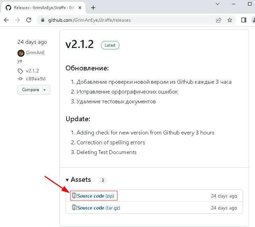Screen dimensions: 255x227
Task: Select the Releases GrimAnEye/Jiraffe tab
Action: (43, 8)
